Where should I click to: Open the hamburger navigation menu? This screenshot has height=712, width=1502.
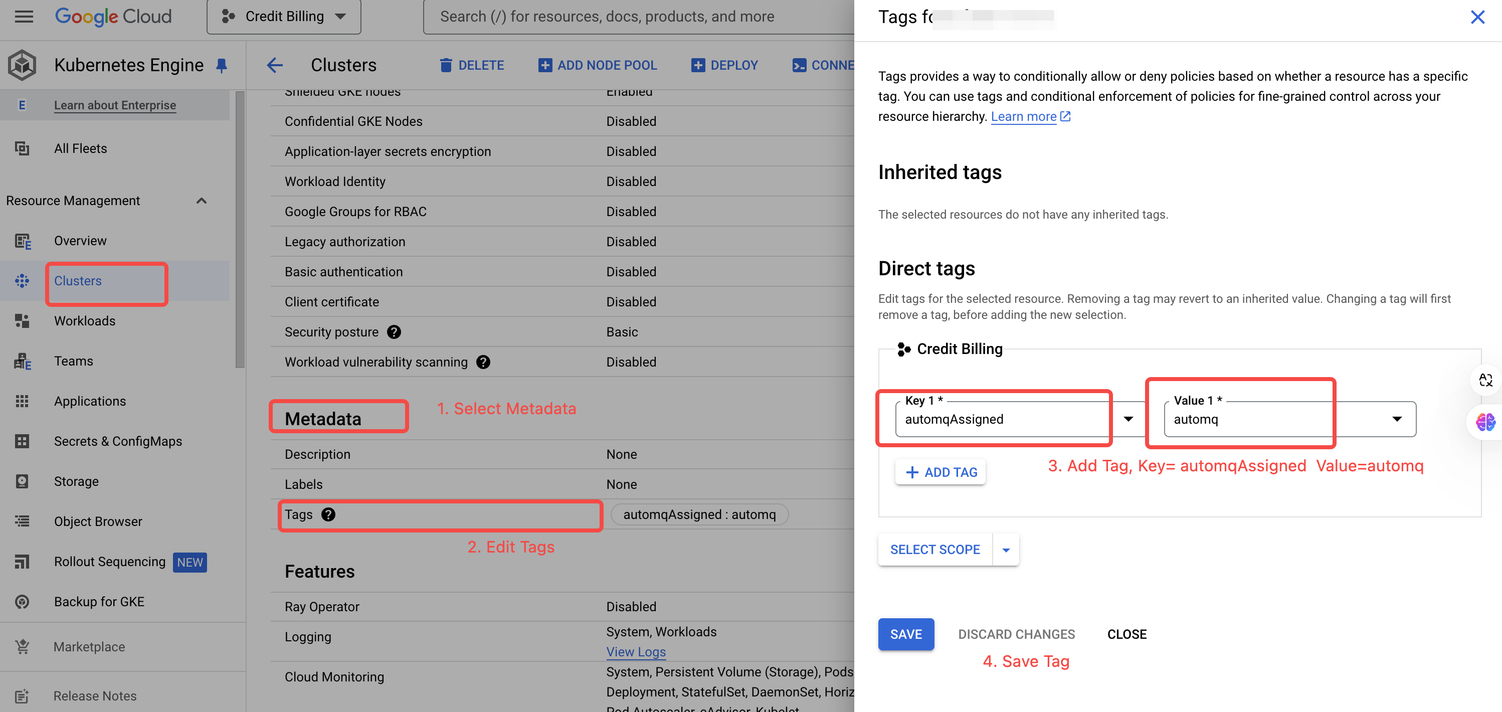point(24,17)
